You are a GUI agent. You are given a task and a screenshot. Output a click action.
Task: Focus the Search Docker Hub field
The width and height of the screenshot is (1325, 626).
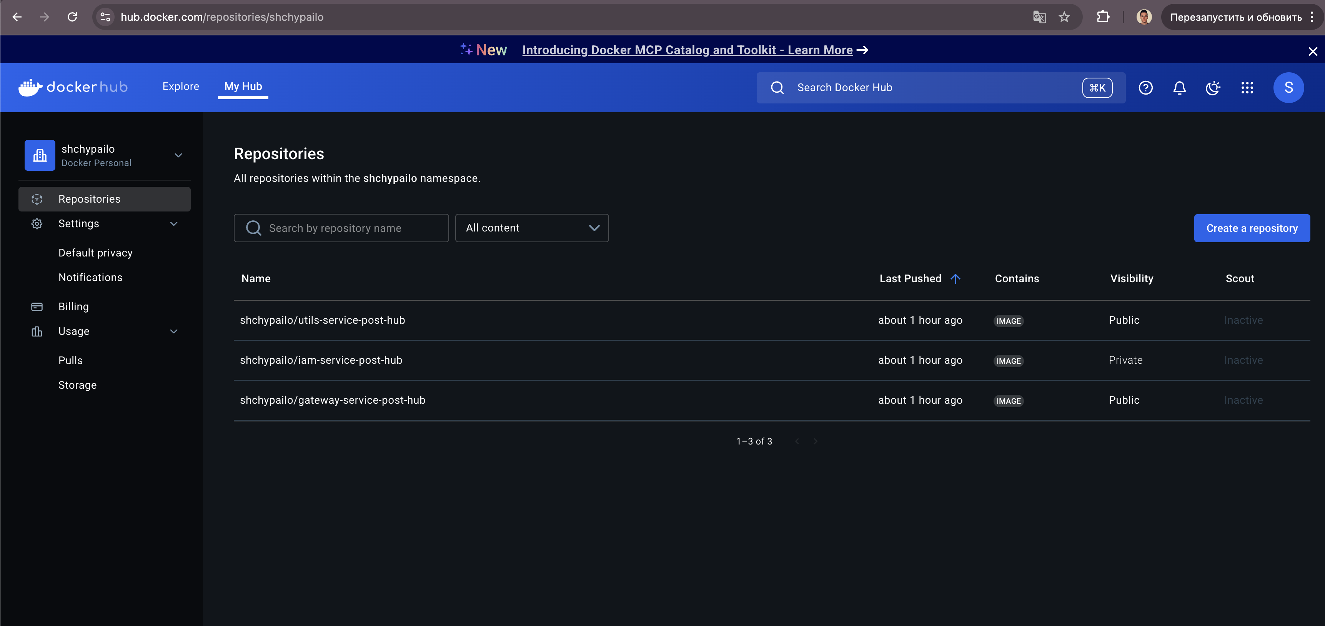click(x=941, y=87)
